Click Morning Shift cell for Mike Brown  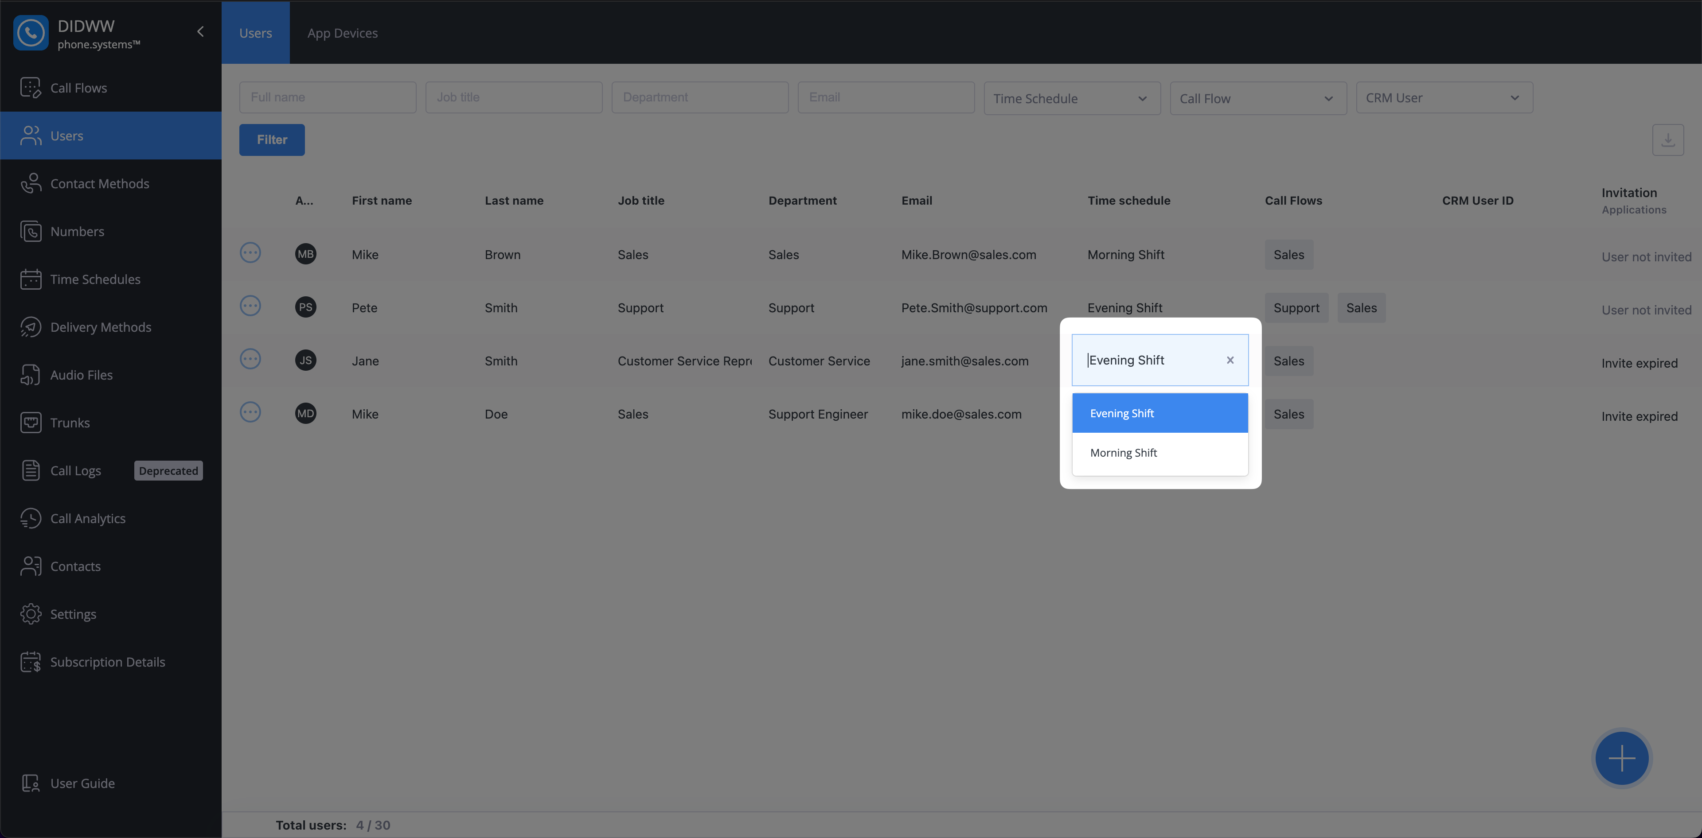tap(1126, 255)
